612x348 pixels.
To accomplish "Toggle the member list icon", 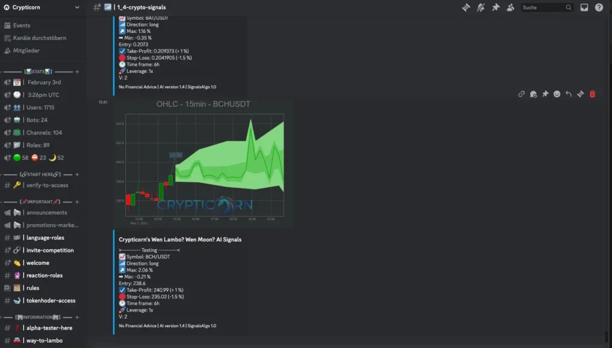I will 510,7.
